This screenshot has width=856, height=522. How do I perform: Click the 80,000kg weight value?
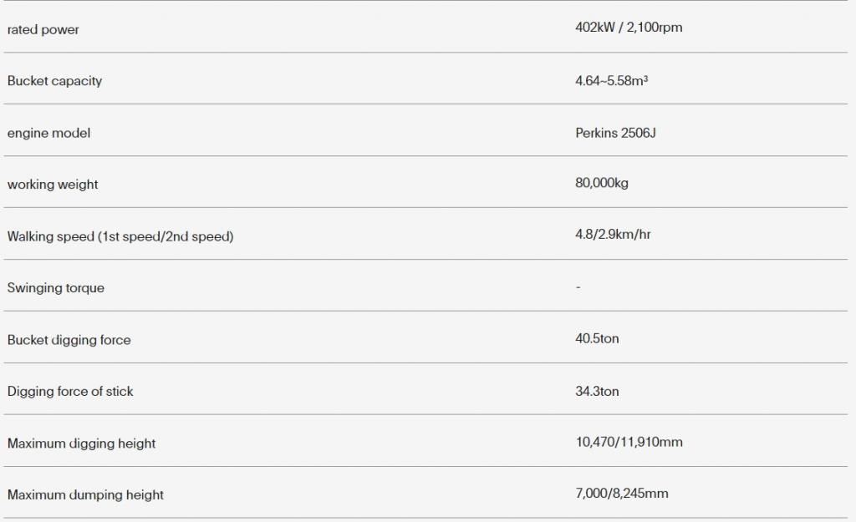click(x=602, y=183)
